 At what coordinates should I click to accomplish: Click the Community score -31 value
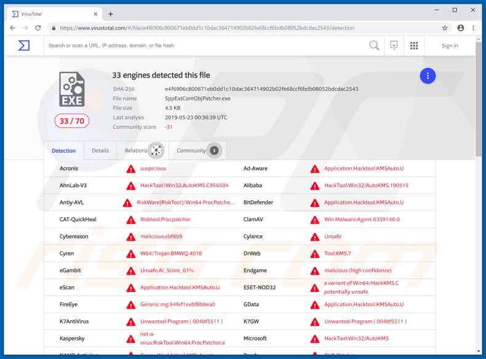click(169, 127)
